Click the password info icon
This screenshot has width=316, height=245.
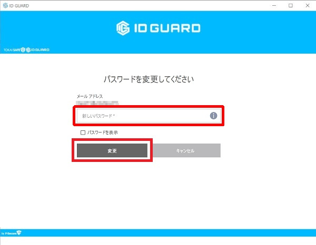(213, 116)
